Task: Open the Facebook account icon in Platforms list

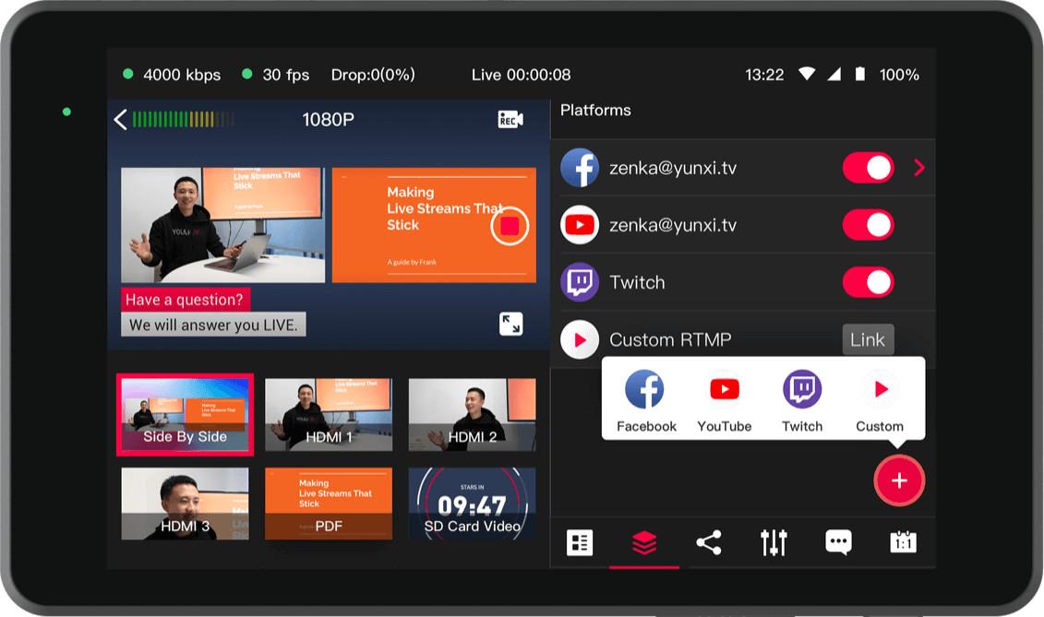Action: click(x=580, y=168)
